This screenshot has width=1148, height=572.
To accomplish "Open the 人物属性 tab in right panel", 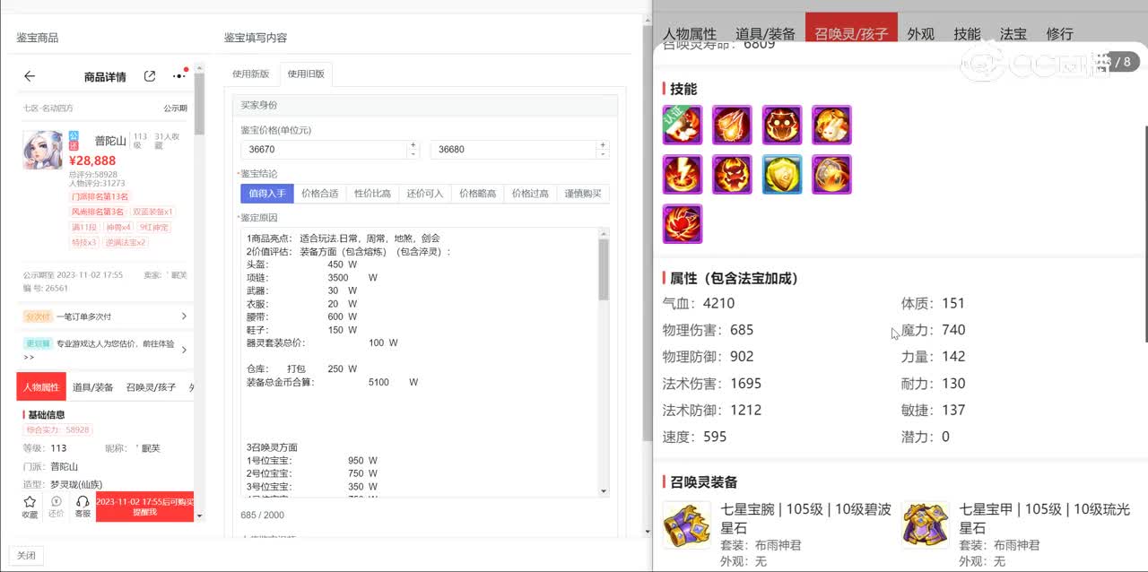I will tap(690, 34).
